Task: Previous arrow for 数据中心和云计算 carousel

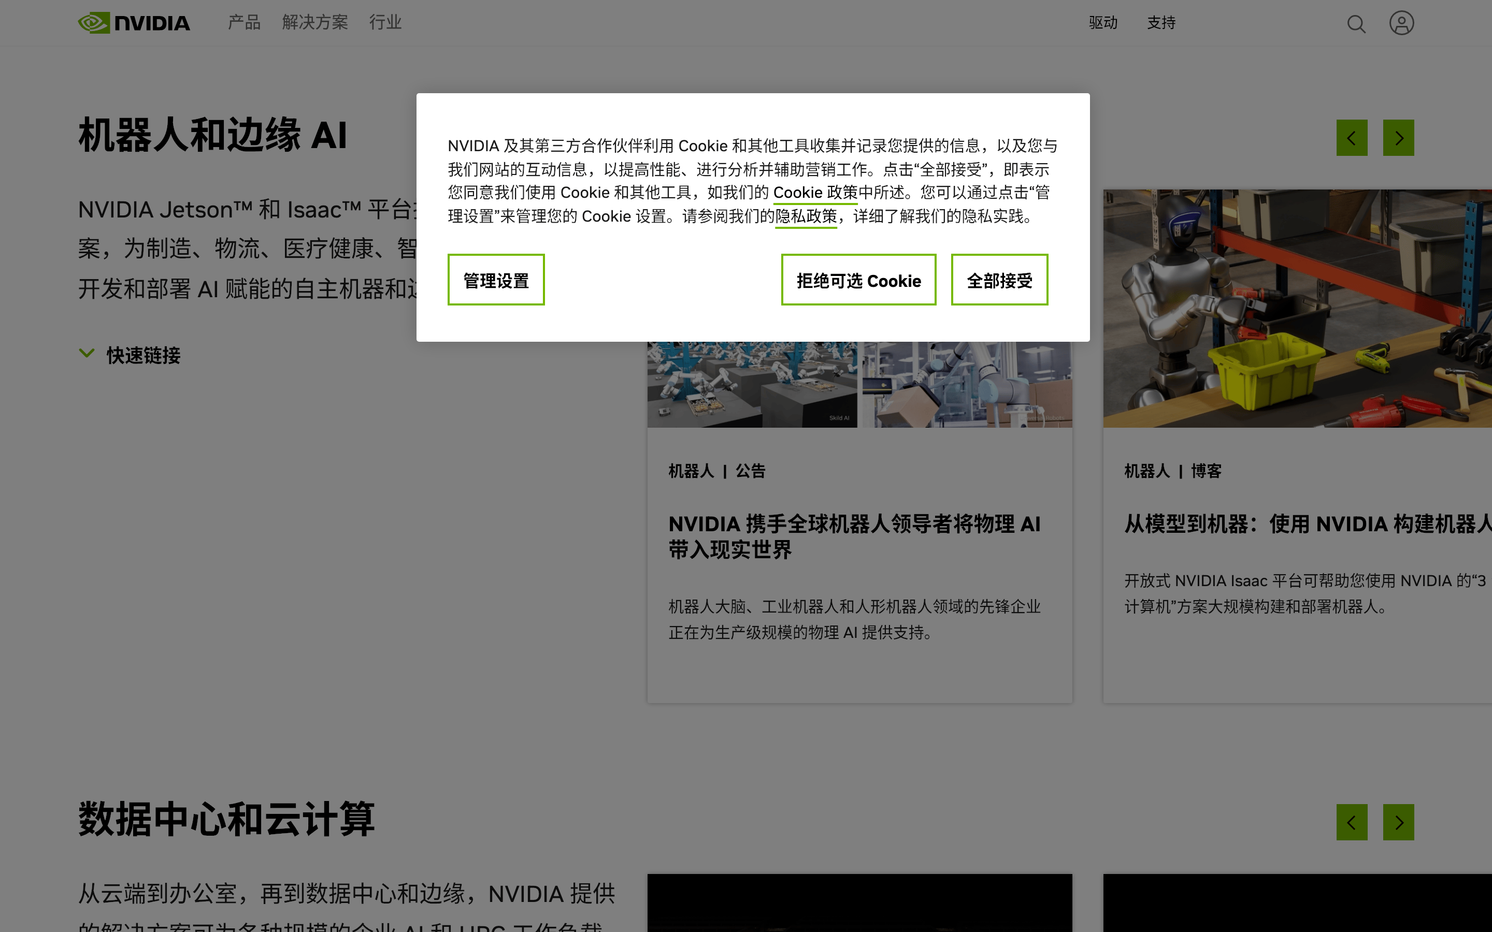Action: coord(1352,822)
